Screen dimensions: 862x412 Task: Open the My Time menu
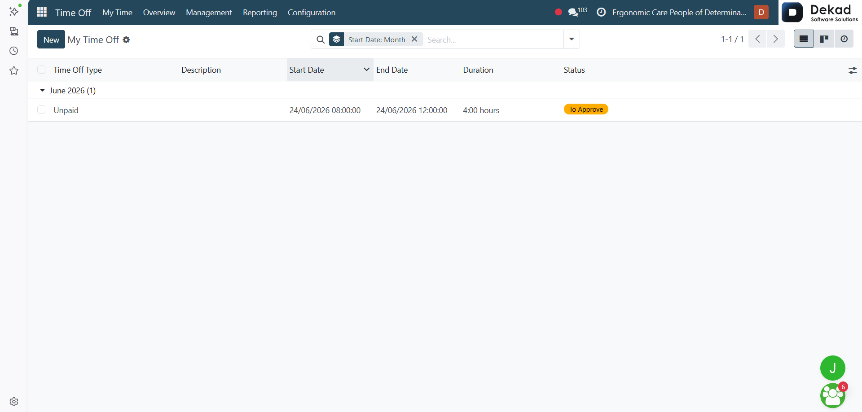click(117, 12)
